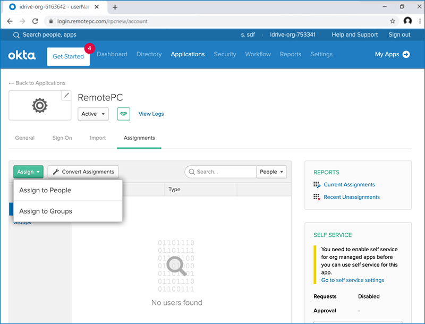The width and height of the screenshot is (425, 324).
Task: Click the Type column header
Action: tap(174, 190)
